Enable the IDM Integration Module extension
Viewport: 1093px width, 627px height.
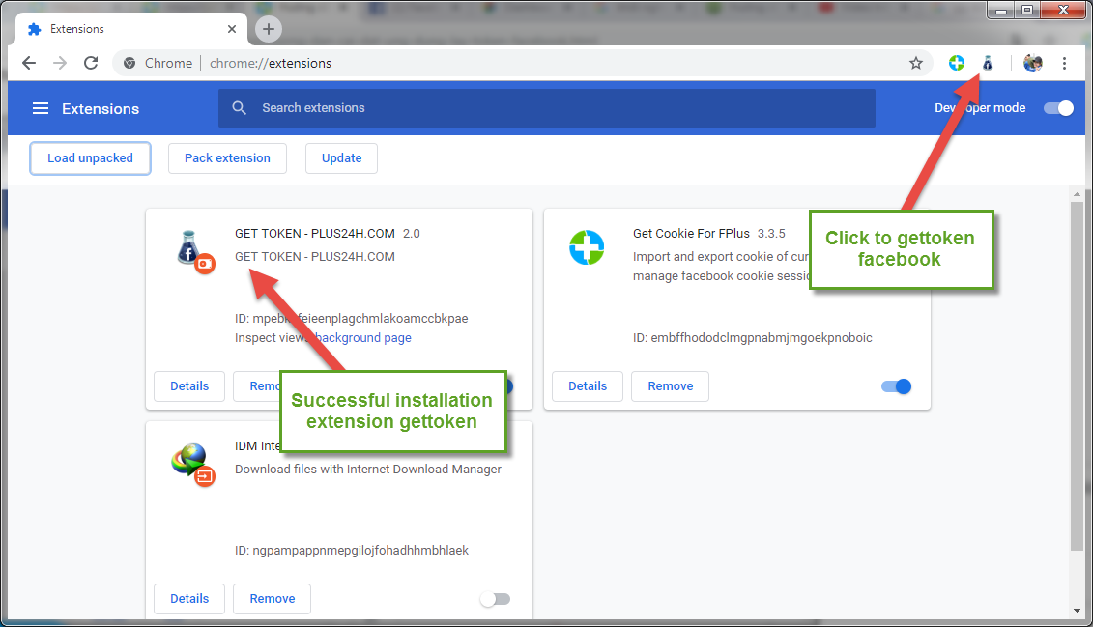(x=495, y=599)
